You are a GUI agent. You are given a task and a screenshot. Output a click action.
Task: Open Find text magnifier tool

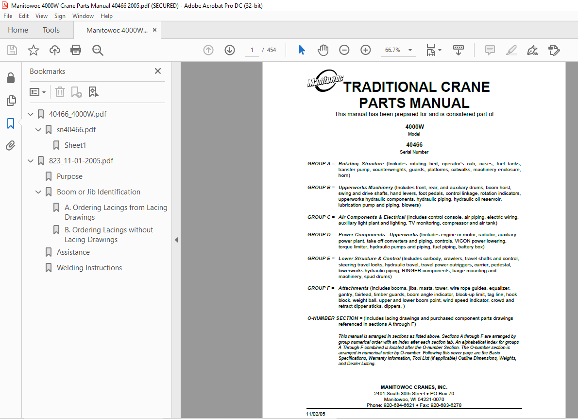point(98,50)
